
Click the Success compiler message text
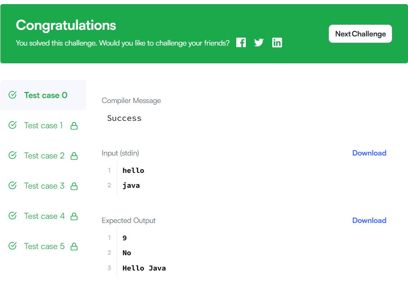coord(124,118)
